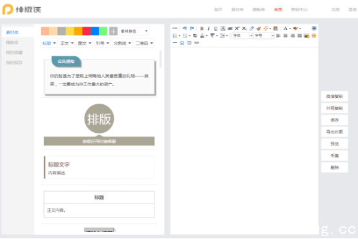Open the emoticon smiley picker

[x=314, y=36]
